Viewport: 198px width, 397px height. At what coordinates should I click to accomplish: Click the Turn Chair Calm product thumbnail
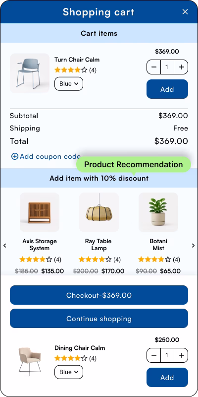coord(30,73)
